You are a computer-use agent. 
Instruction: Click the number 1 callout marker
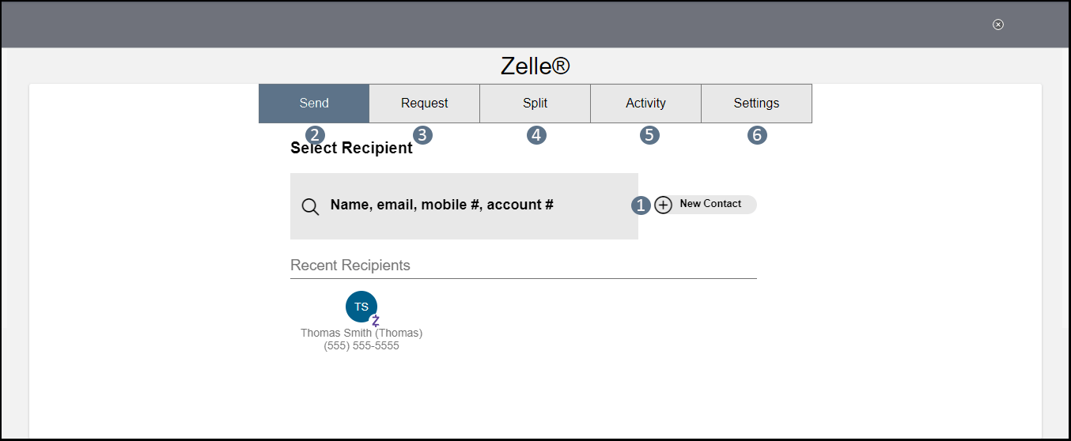click(641, 205)
